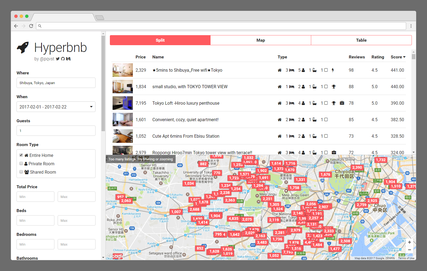Click the Entire Home house icon

tap(26, 155)
